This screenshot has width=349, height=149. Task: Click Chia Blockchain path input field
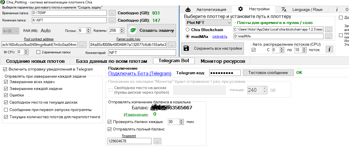point(278,29)
